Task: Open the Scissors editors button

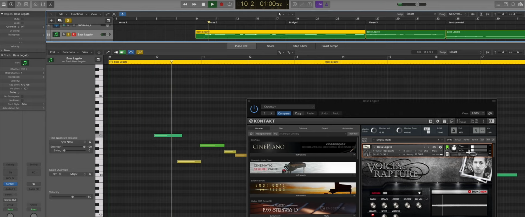Action: (50, 4)
